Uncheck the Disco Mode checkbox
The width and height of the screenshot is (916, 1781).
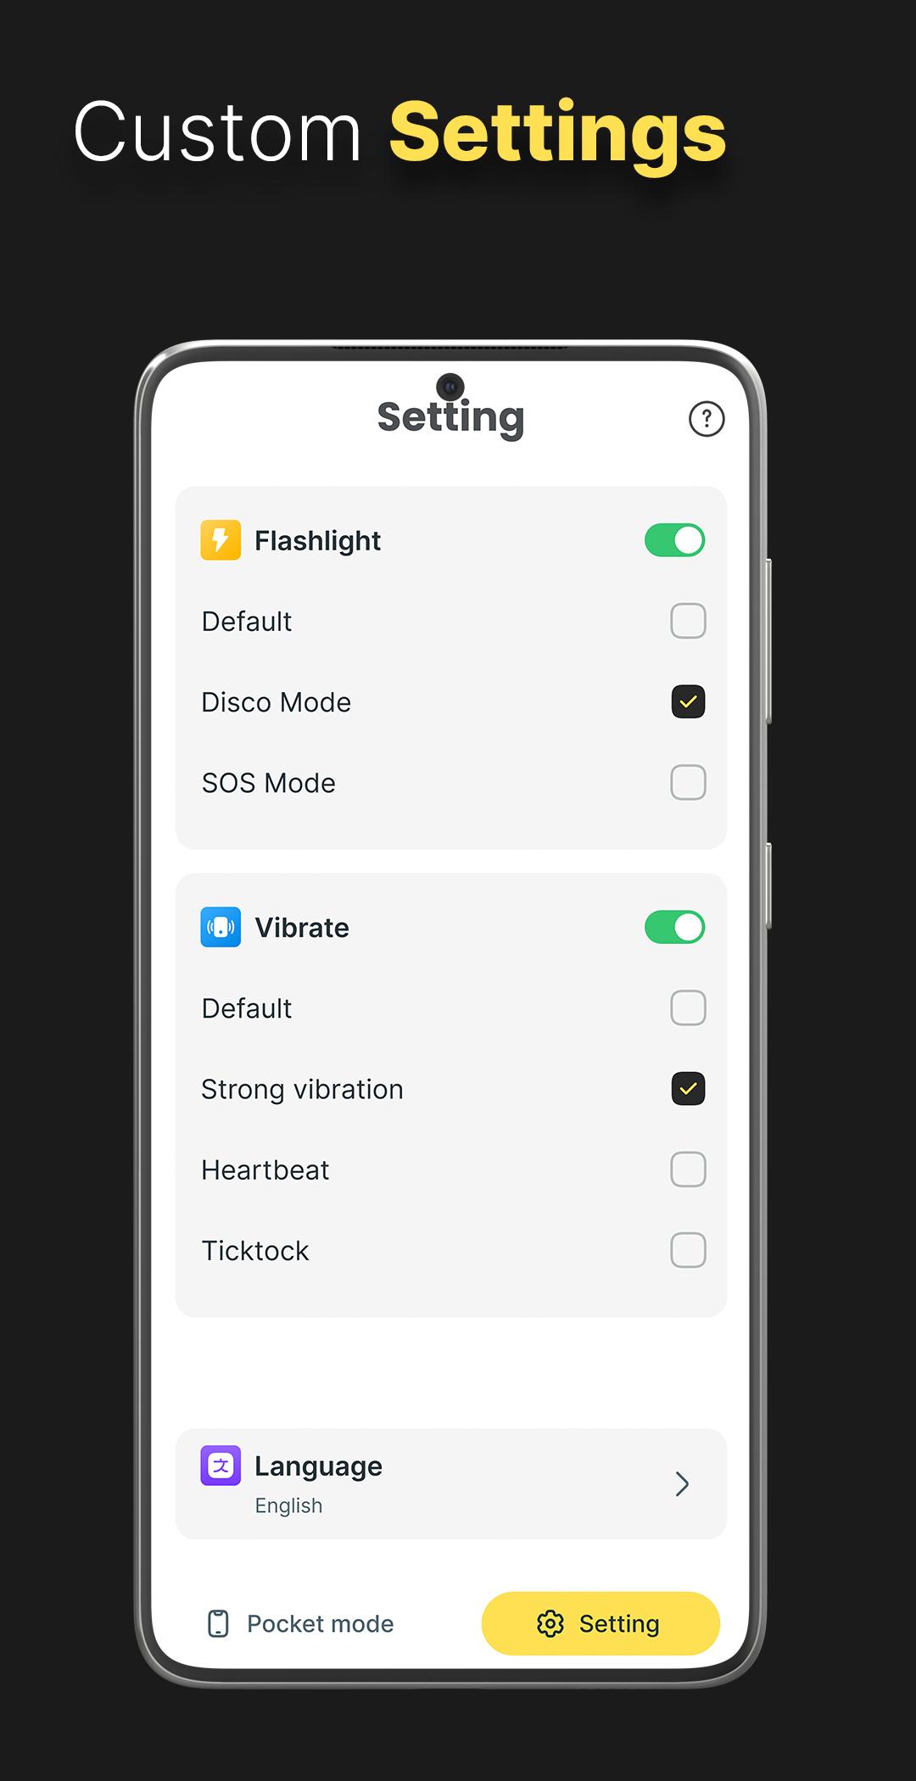tap(688, 701)
